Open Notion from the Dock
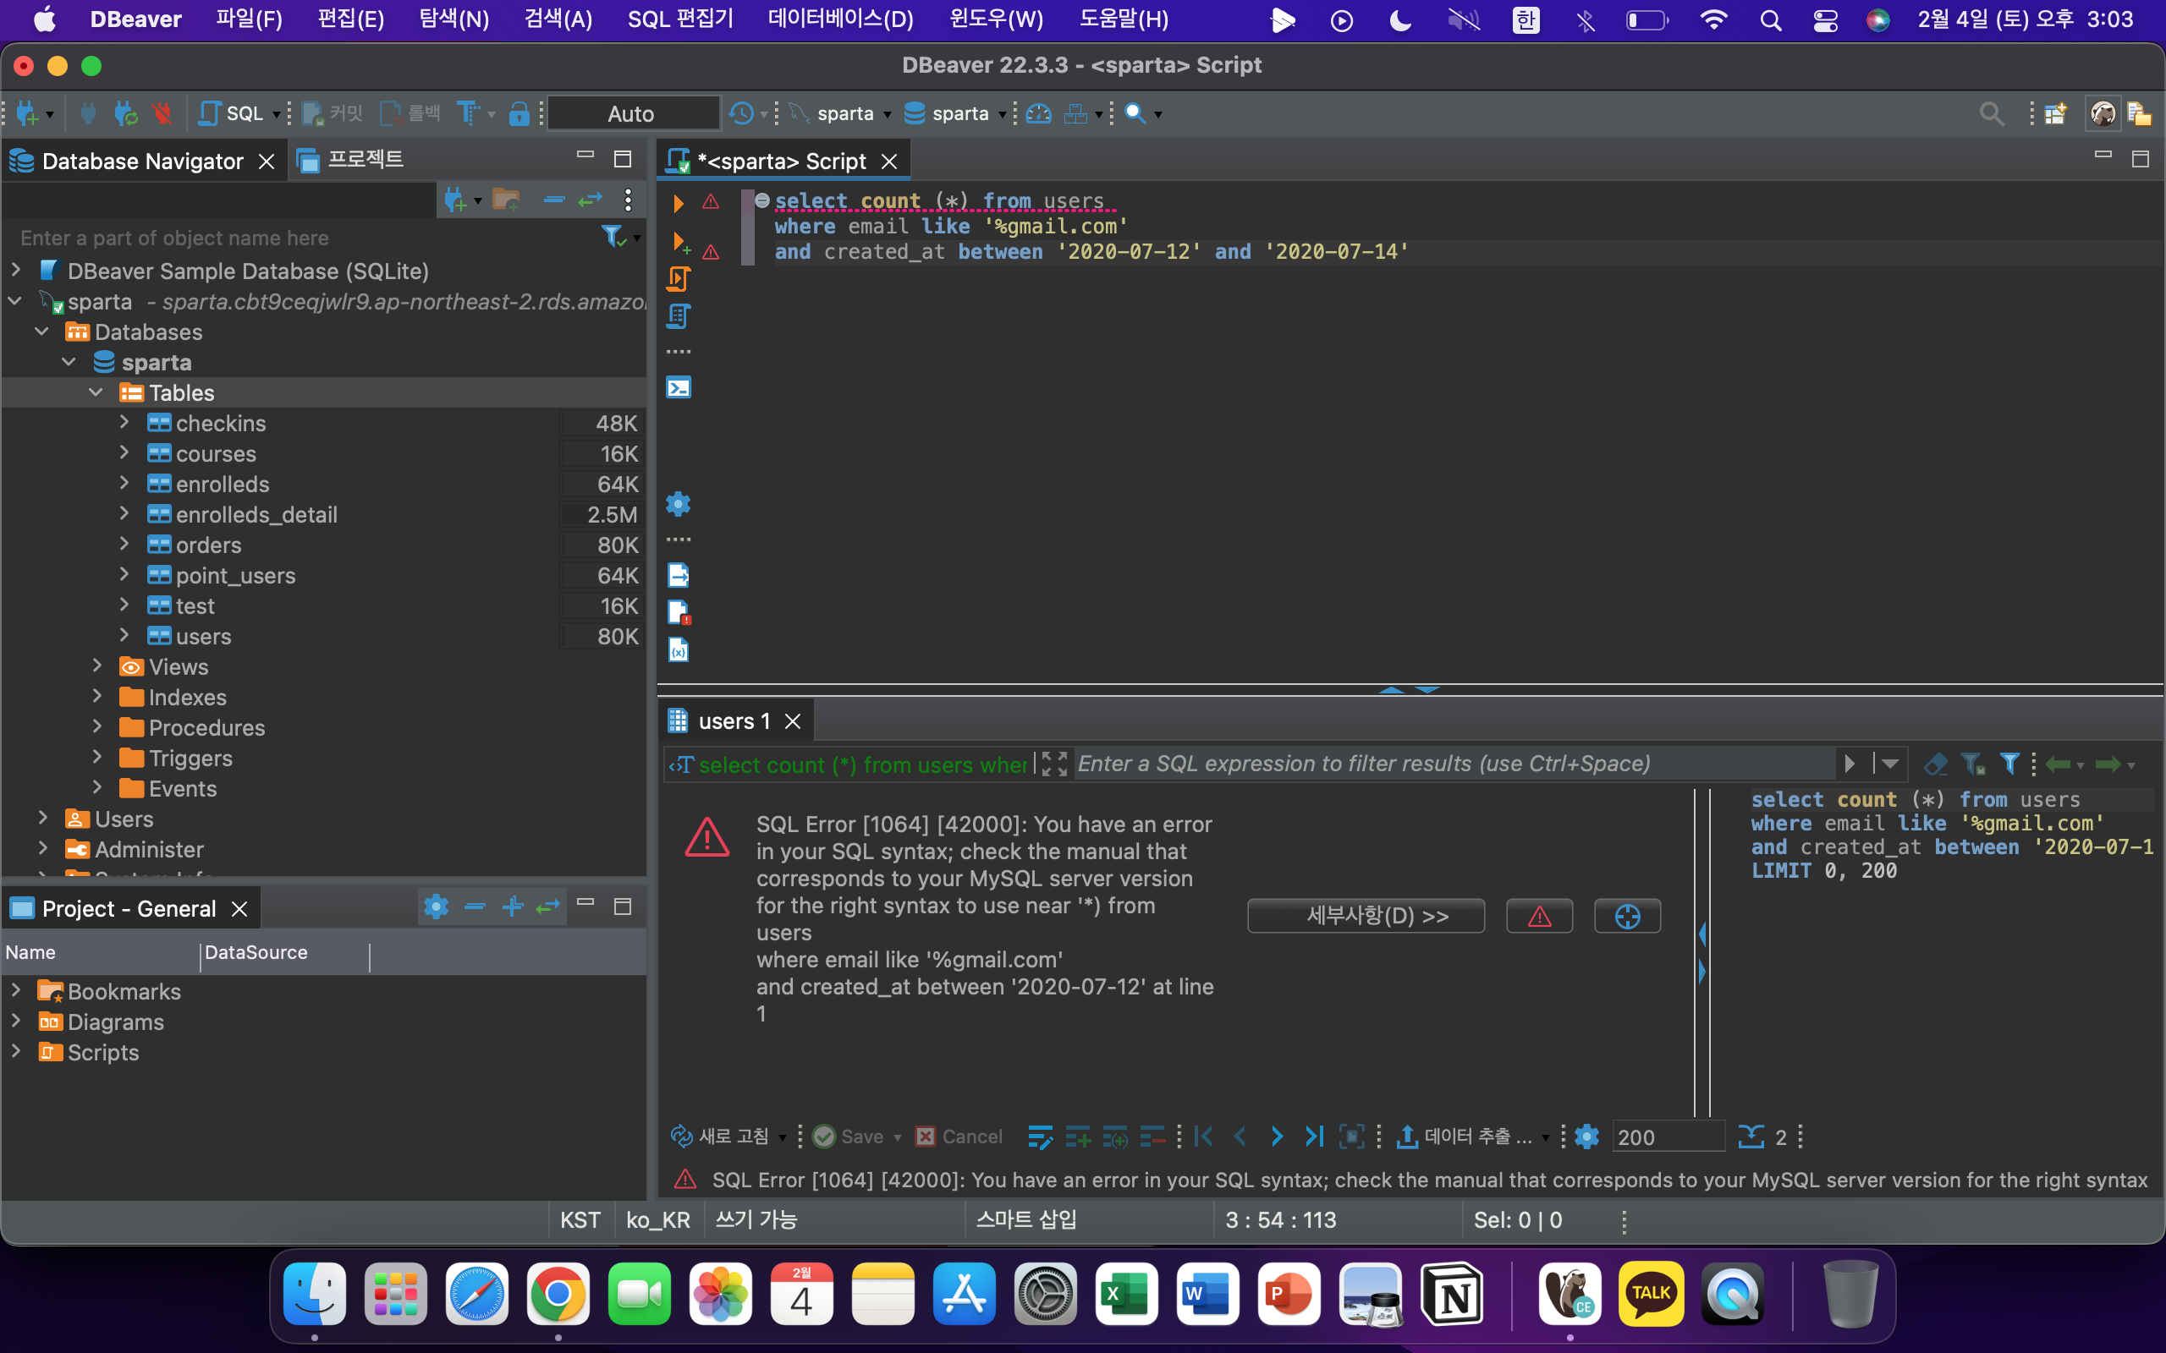The width and height of the screenshot is (2166, 1353). (1453, 1294)
